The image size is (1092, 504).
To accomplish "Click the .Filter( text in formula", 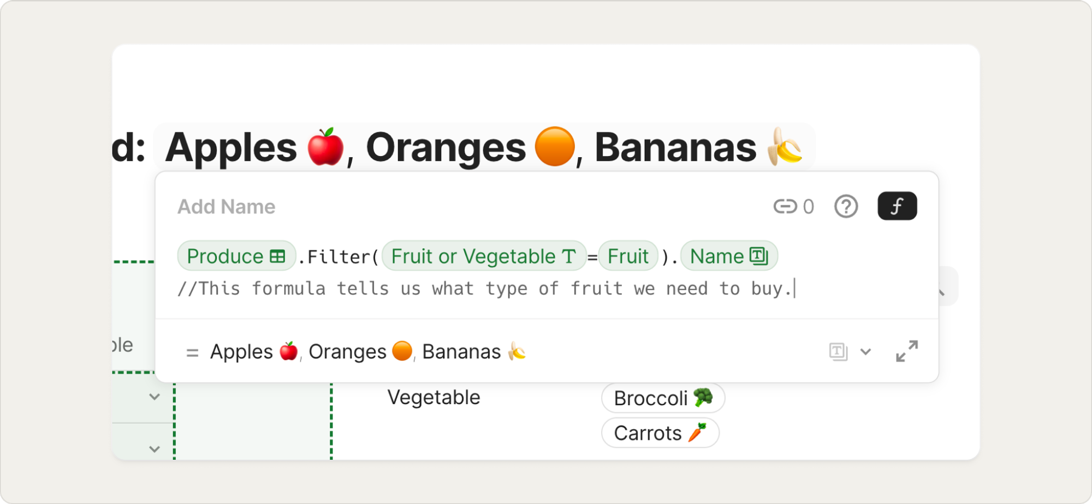I will [x=339, y=257].
